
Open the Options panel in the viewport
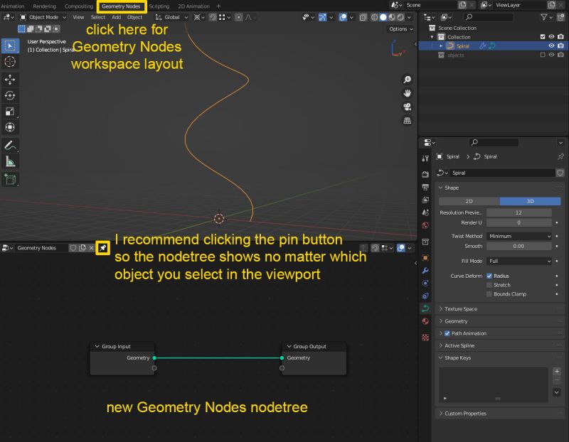tap(399, 29)
